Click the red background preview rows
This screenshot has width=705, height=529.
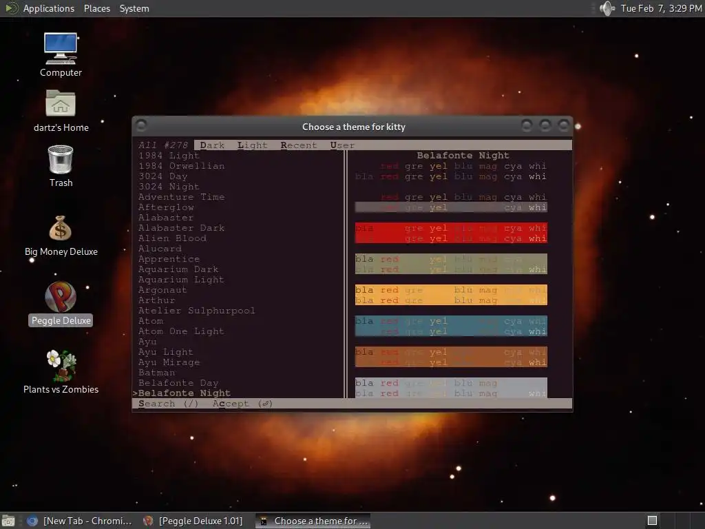[451, 233]
